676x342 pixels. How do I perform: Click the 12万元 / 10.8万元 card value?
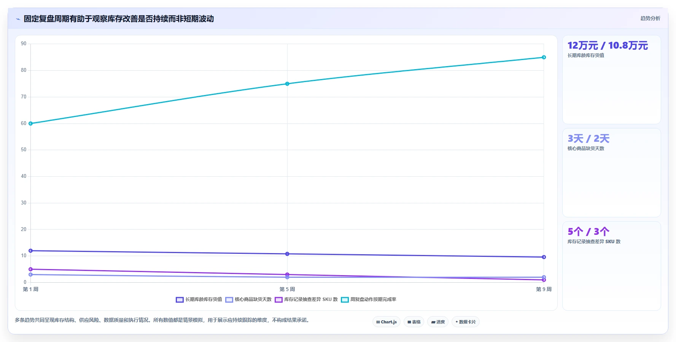(608, 46)
